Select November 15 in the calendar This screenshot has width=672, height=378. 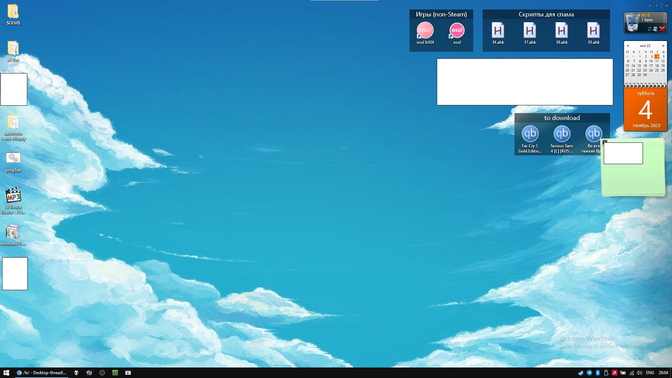pos(639,66)
